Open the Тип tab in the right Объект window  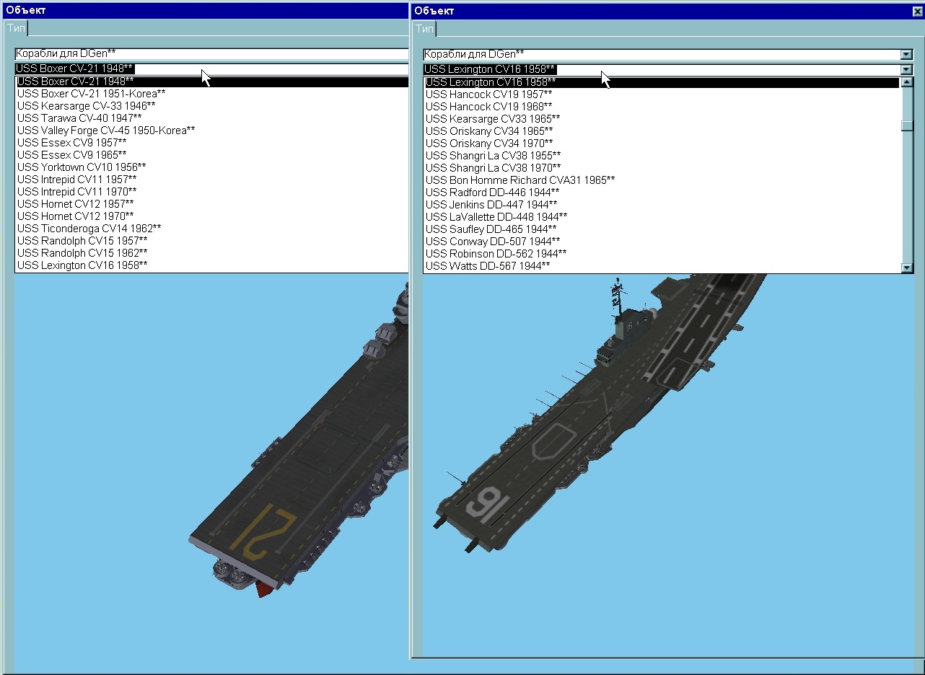coord(424,29)
